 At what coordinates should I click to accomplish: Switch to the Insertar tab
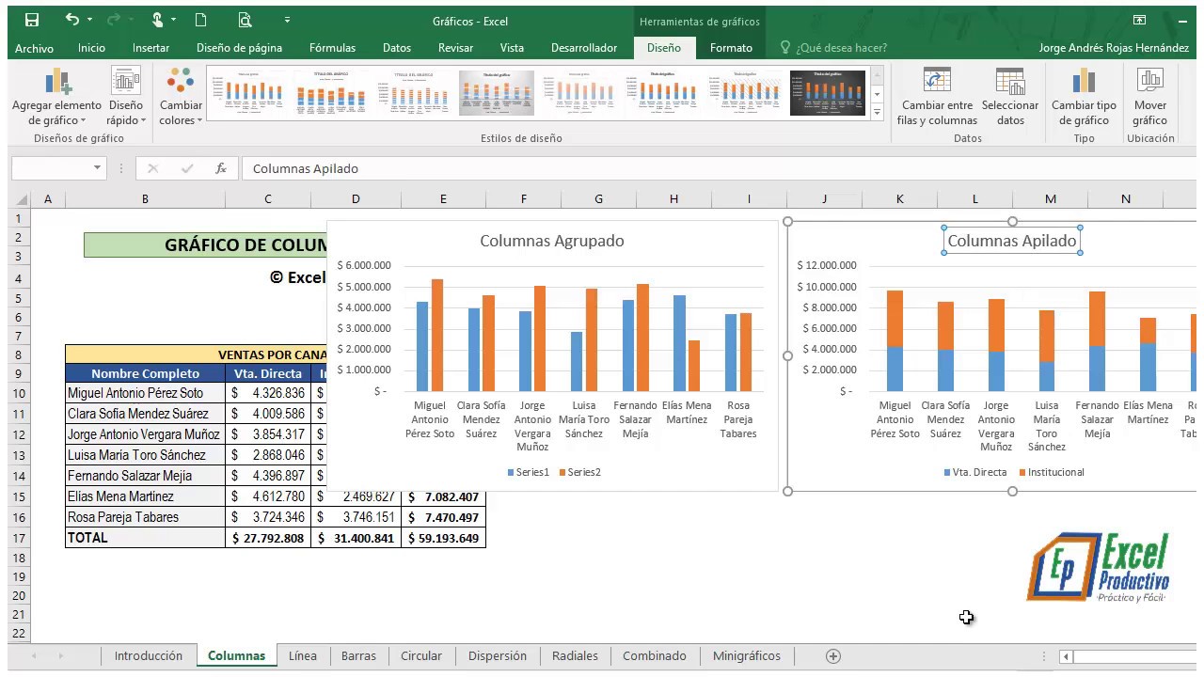[150, 48]
